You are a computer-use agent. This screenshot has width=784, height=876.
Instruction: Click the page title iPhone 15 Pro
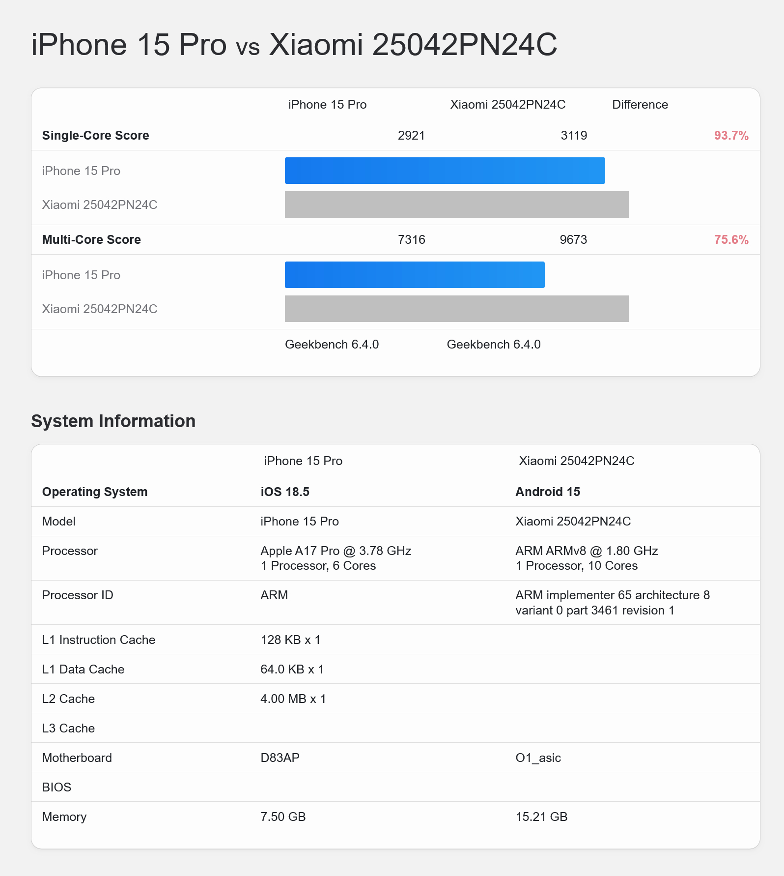(129, 44)
